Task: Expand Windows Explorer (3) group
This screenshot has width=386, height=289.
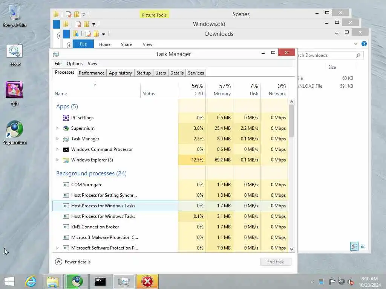Action: [x=57, y=160]
